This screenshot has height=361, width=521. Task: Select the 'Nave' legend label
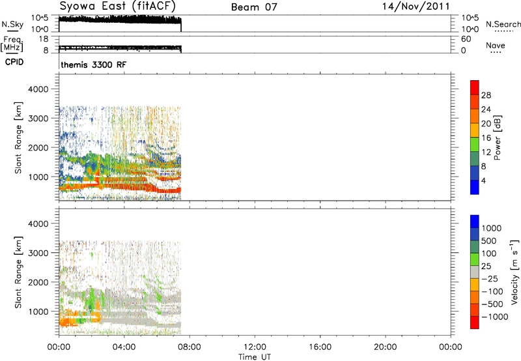coord(496,45)
